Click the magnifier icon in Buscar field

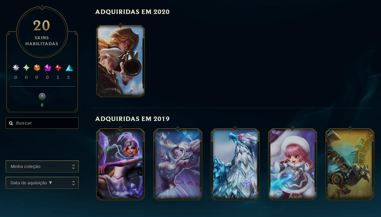click(11, 123)
